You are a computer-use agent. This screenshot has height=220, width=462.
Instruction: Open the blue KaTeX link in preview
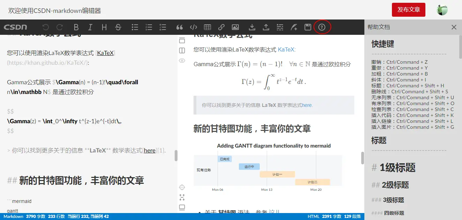[286, 49]
